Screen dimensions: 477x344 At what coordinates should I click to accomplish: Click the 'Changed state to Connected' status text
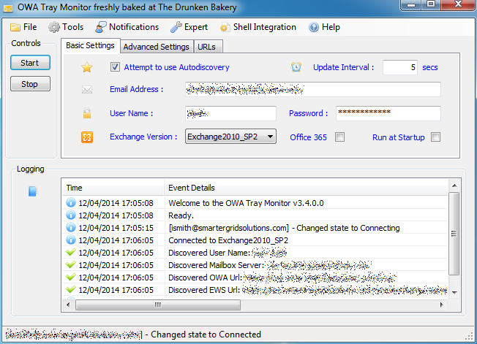(206, 335)
